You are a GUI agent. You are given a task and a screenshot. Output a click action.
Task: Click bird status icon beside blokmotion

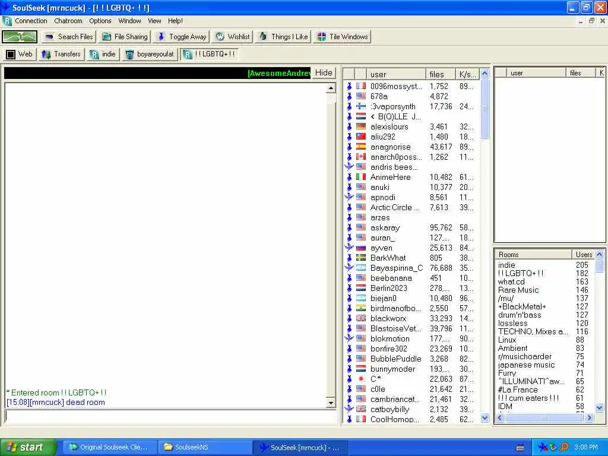[x=349, y=338]
